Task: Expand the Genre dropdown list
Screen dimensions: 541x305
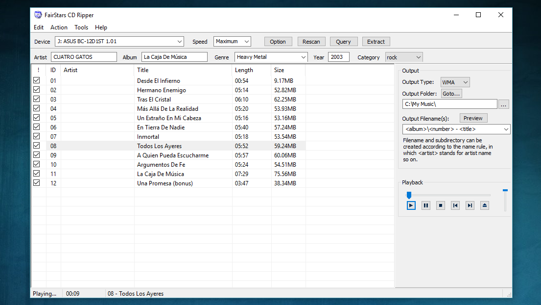Action: coord(304,57)
